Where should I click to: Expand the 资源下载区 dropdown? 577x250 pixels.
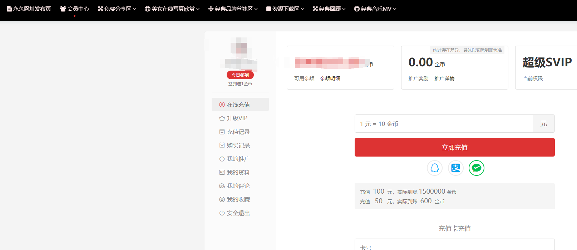pos(285,9)
